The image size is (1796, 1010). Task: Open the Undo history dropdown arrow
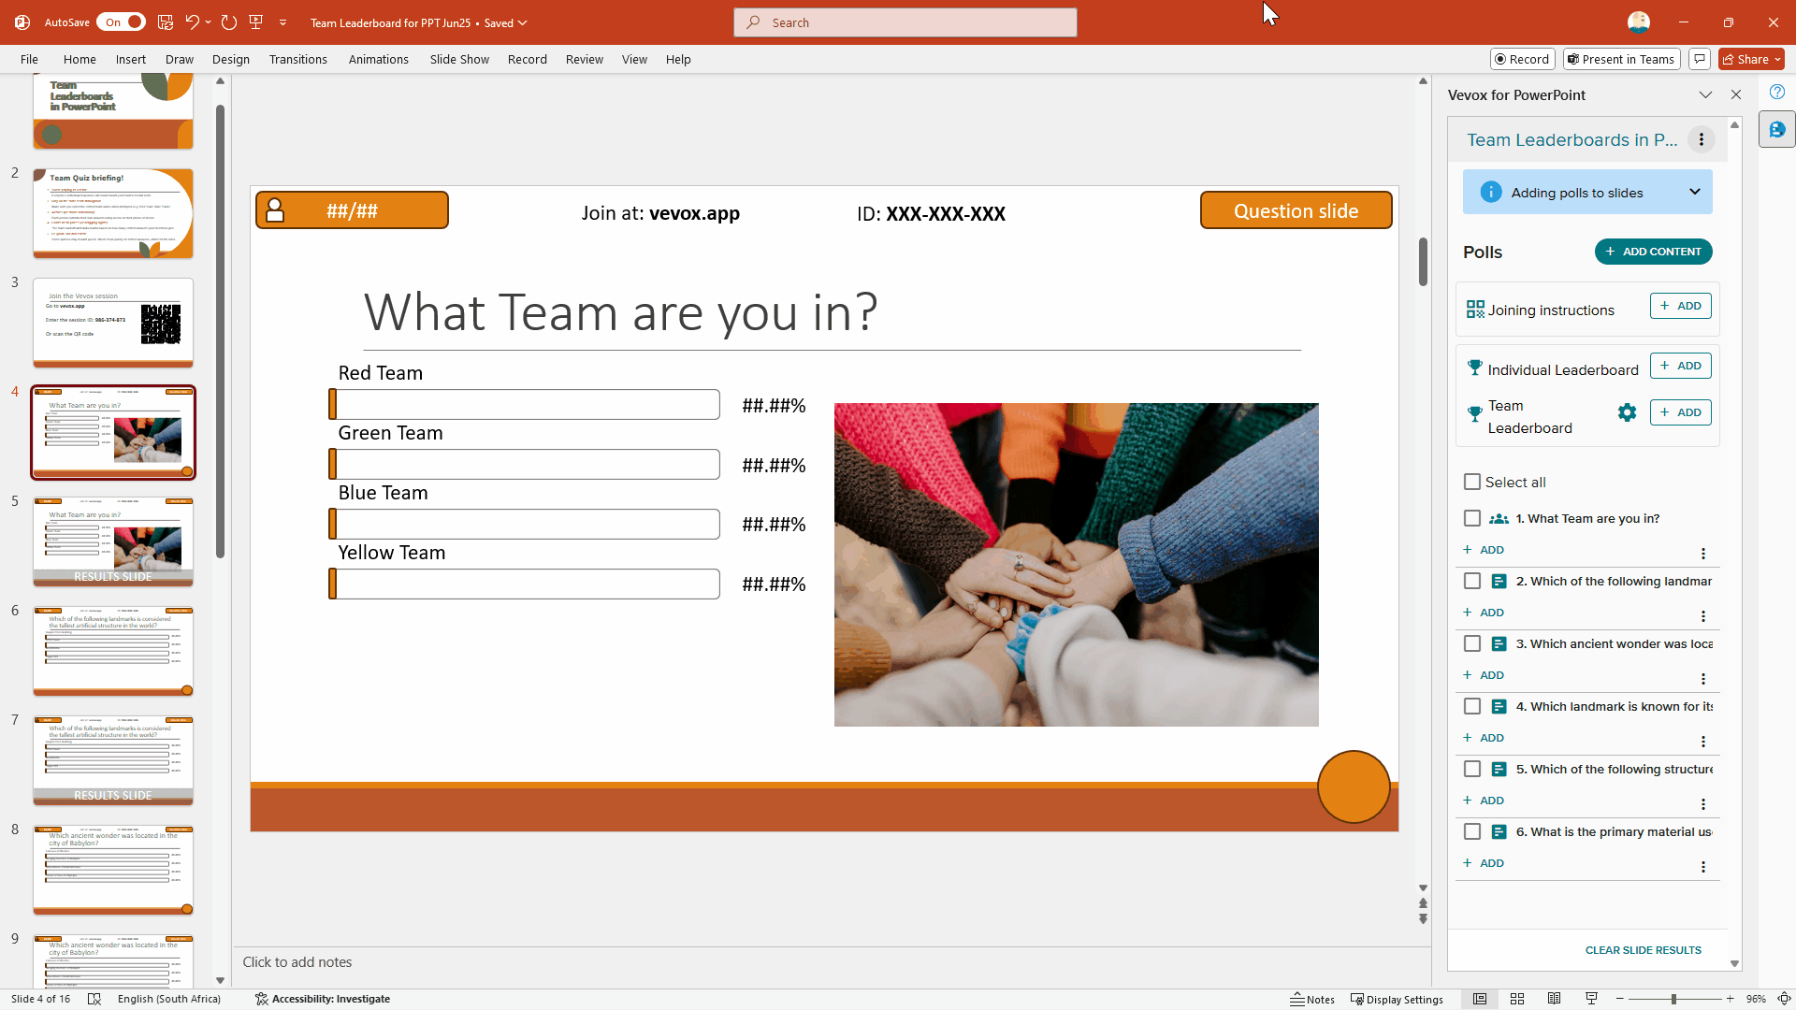coord(208,22)
